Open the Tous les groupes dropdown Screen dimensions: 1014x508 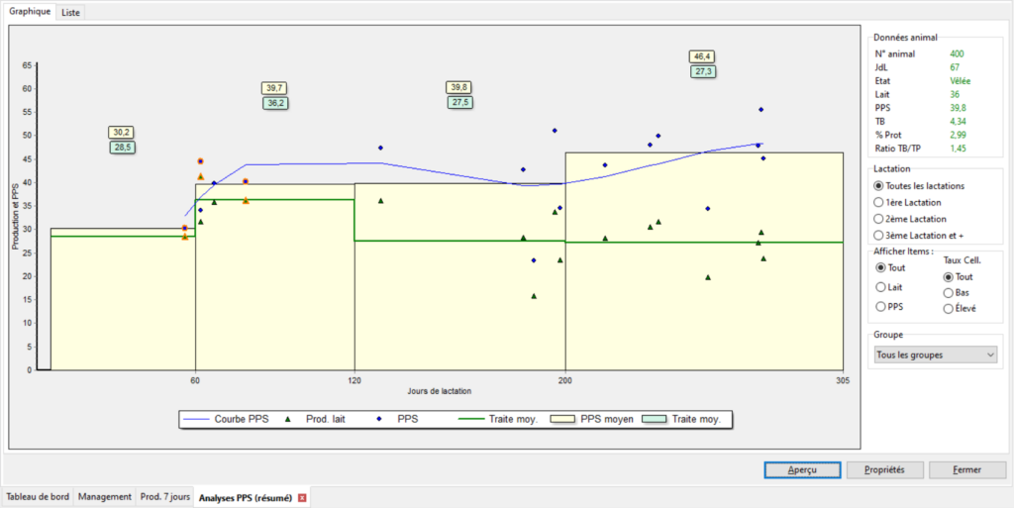(x=935, y=355)
